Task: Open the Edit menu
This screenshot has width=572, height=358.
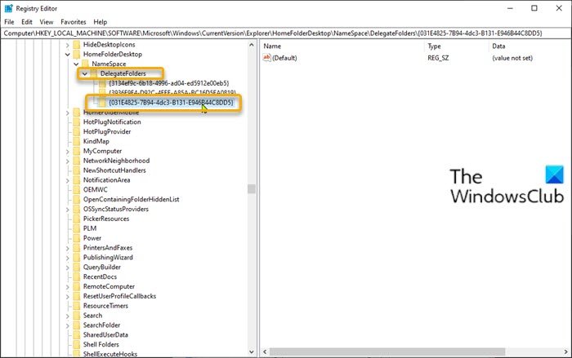Action: coord(27,22)
